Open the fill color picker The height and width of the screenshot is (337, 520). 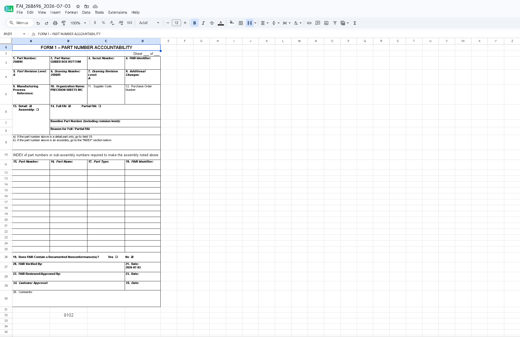(x=232, y=23)
